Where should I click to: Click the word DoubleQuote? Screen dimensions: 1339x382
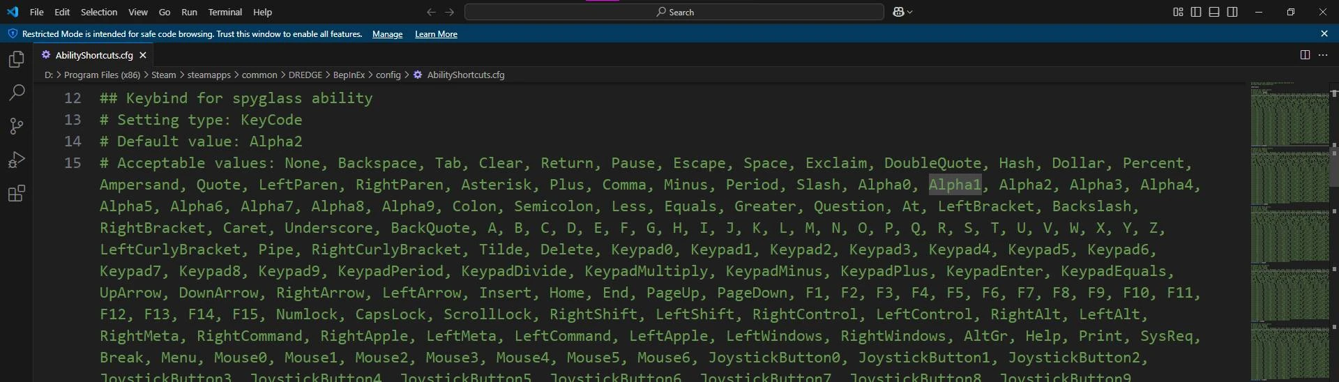coord(932,163)
